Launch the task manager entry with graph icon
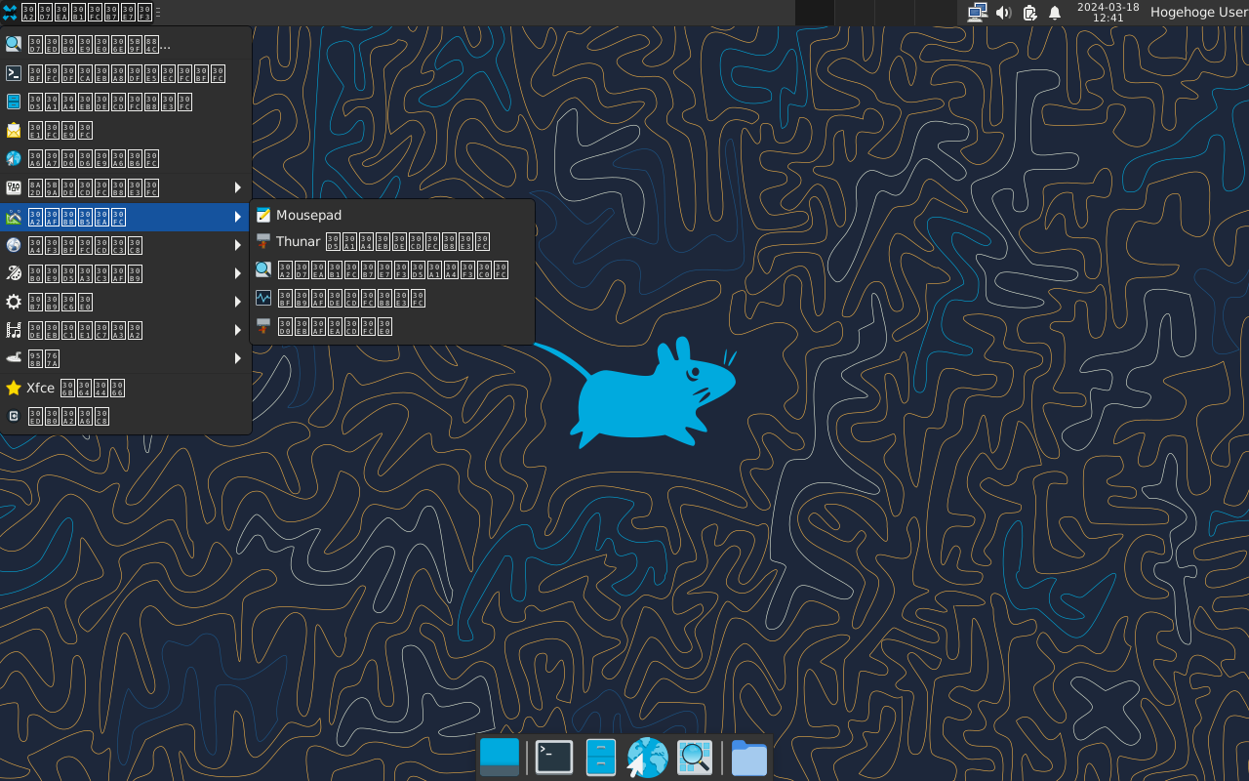The image size is (1249, 781). (392, 298)
